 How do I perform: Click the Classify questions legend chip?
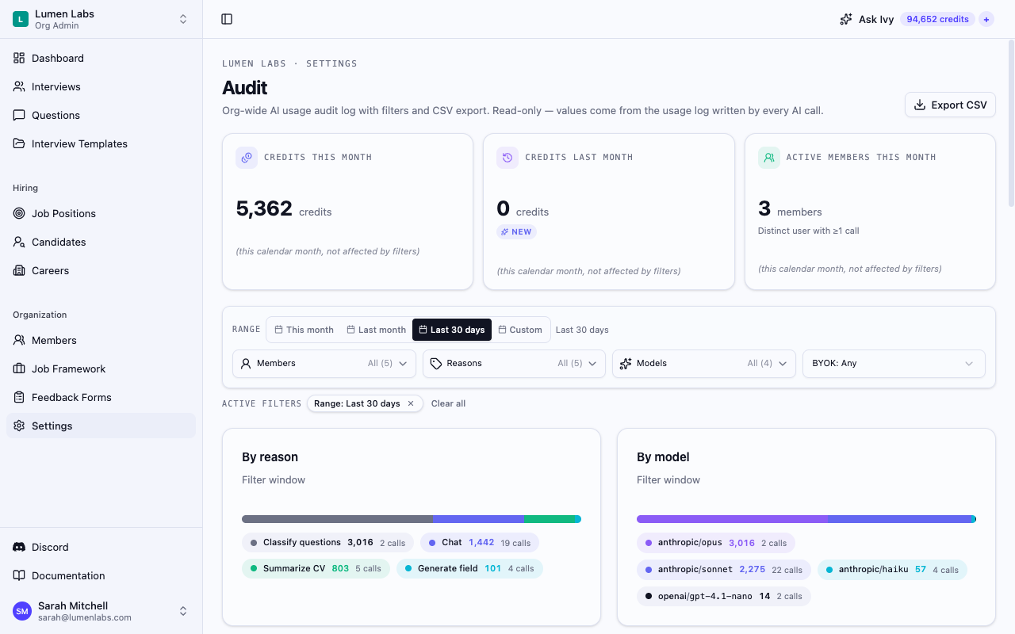pyautogui.click(x=328, y=543)
